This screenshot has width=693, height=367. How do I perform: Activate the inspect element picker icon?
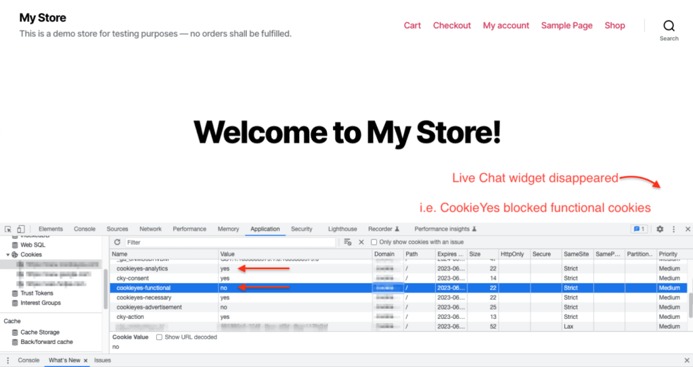click(8, 229)
